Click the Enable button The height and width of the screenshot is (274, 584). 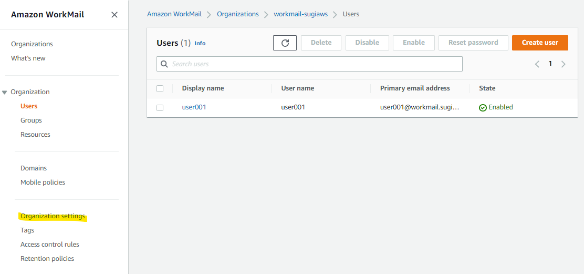coord(414,43)
